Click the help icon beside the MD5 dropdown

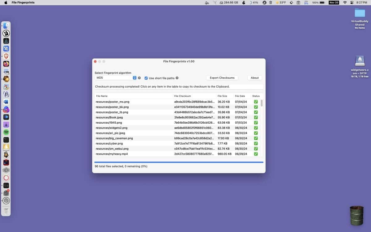coord(139,78)
